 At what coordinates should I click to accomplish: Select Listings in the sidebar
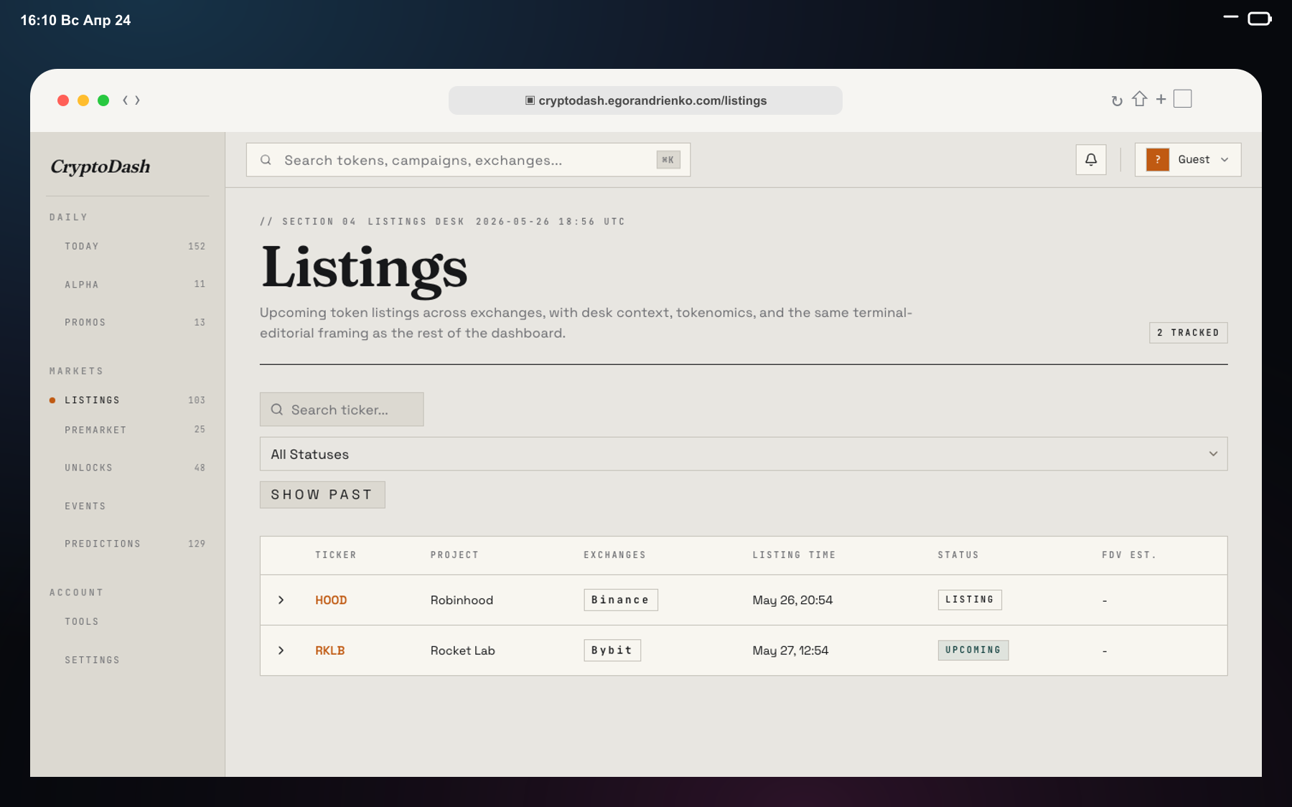click(127, 400)
